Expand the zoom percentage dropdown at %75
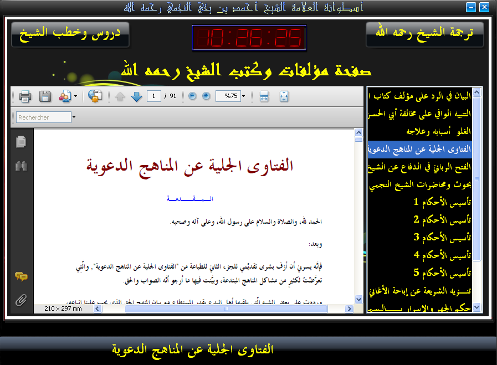497x365 pixels. tap(243, 96)
